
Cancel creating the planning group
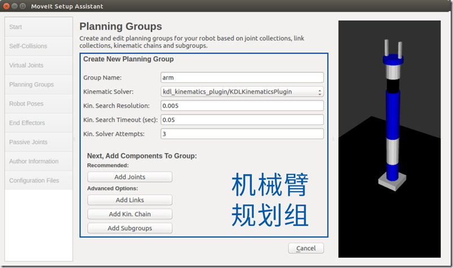306,248
